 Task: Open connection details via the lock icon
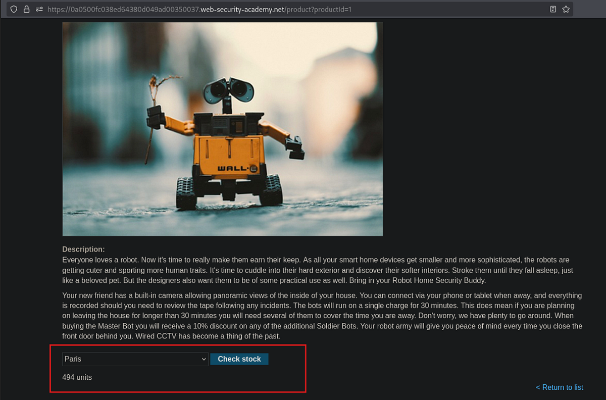[26, 9]
